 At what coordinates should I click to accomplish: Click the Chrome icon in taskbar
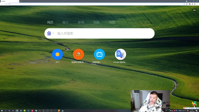tap(17, 111)
